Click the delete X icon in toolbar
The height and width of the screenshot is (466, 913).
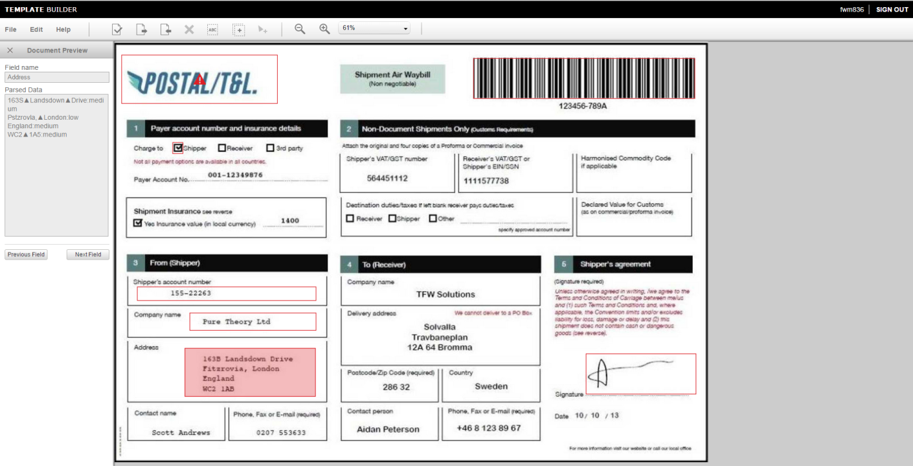coord(189,29)
